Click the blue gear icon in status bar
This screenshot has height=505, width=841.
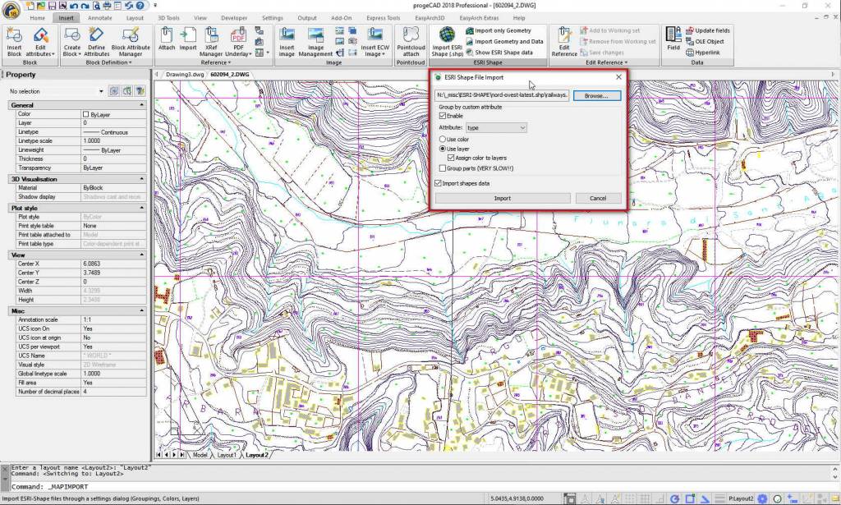pyautogui.click(x=761, y=498)
